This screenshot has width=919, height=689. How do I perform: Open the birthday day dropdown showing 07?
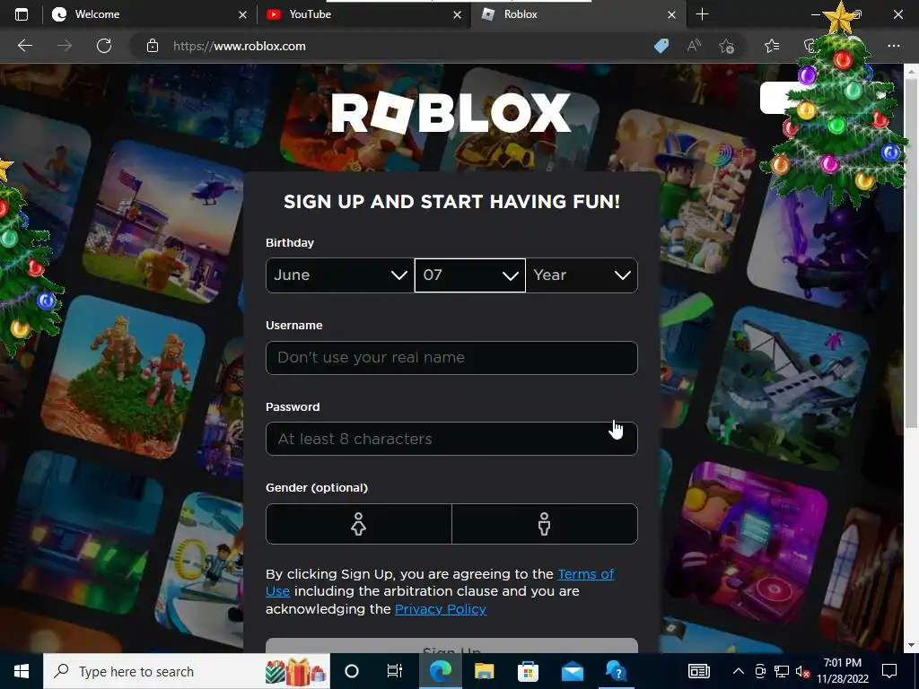point(470,275)
